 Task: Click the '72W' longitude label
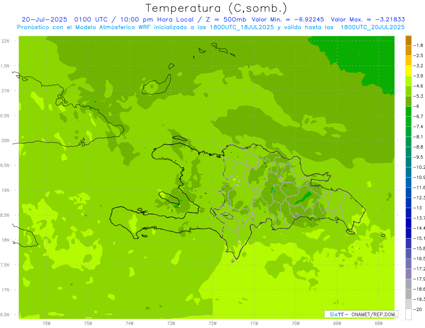212,323
